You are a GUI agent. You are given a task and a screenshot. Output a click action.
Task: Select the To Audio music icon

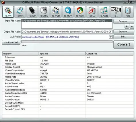[104, 12]
